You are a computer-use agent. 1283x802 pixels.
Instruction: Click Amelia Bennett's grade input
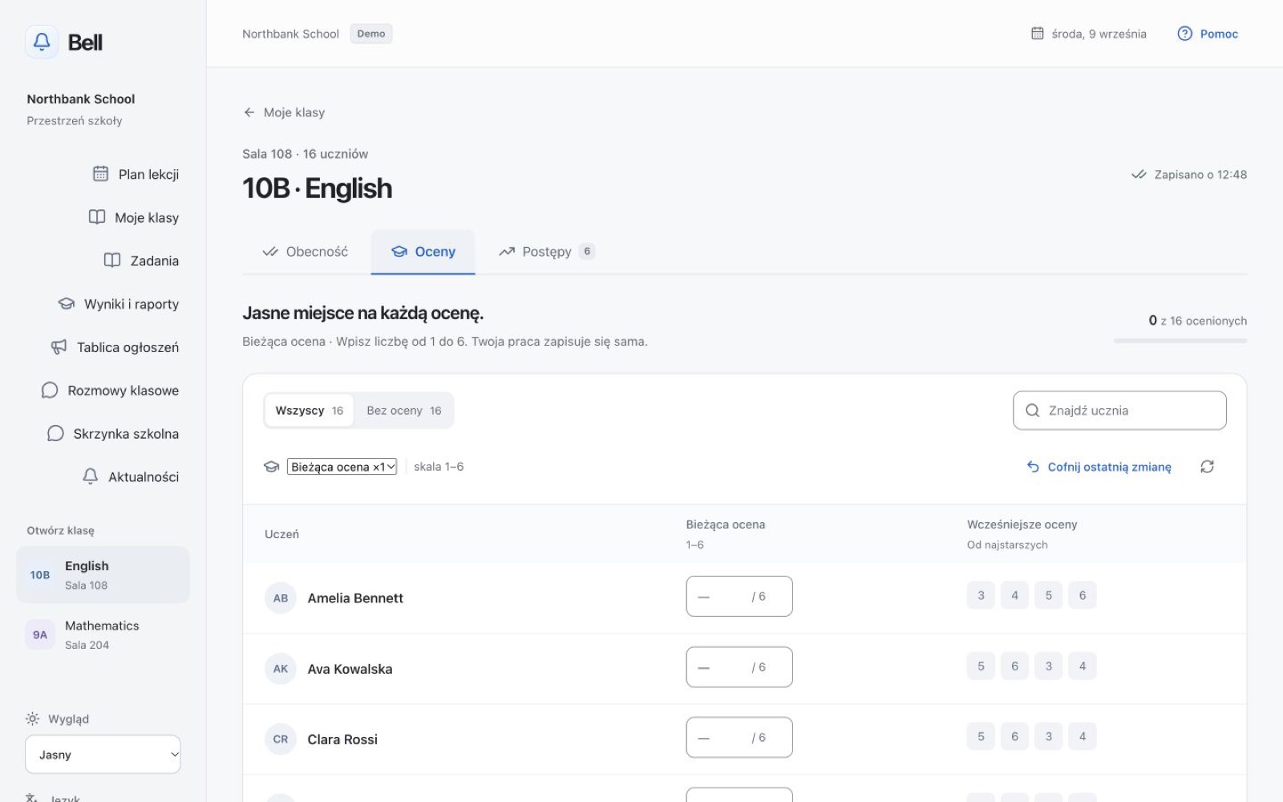click(739, 596)
